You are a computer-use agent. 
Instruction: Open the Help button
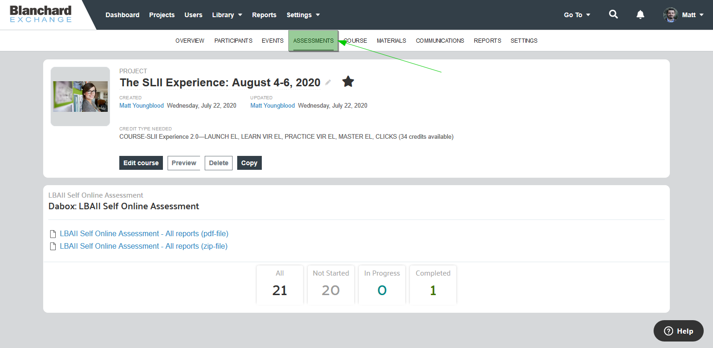(679, 331)
